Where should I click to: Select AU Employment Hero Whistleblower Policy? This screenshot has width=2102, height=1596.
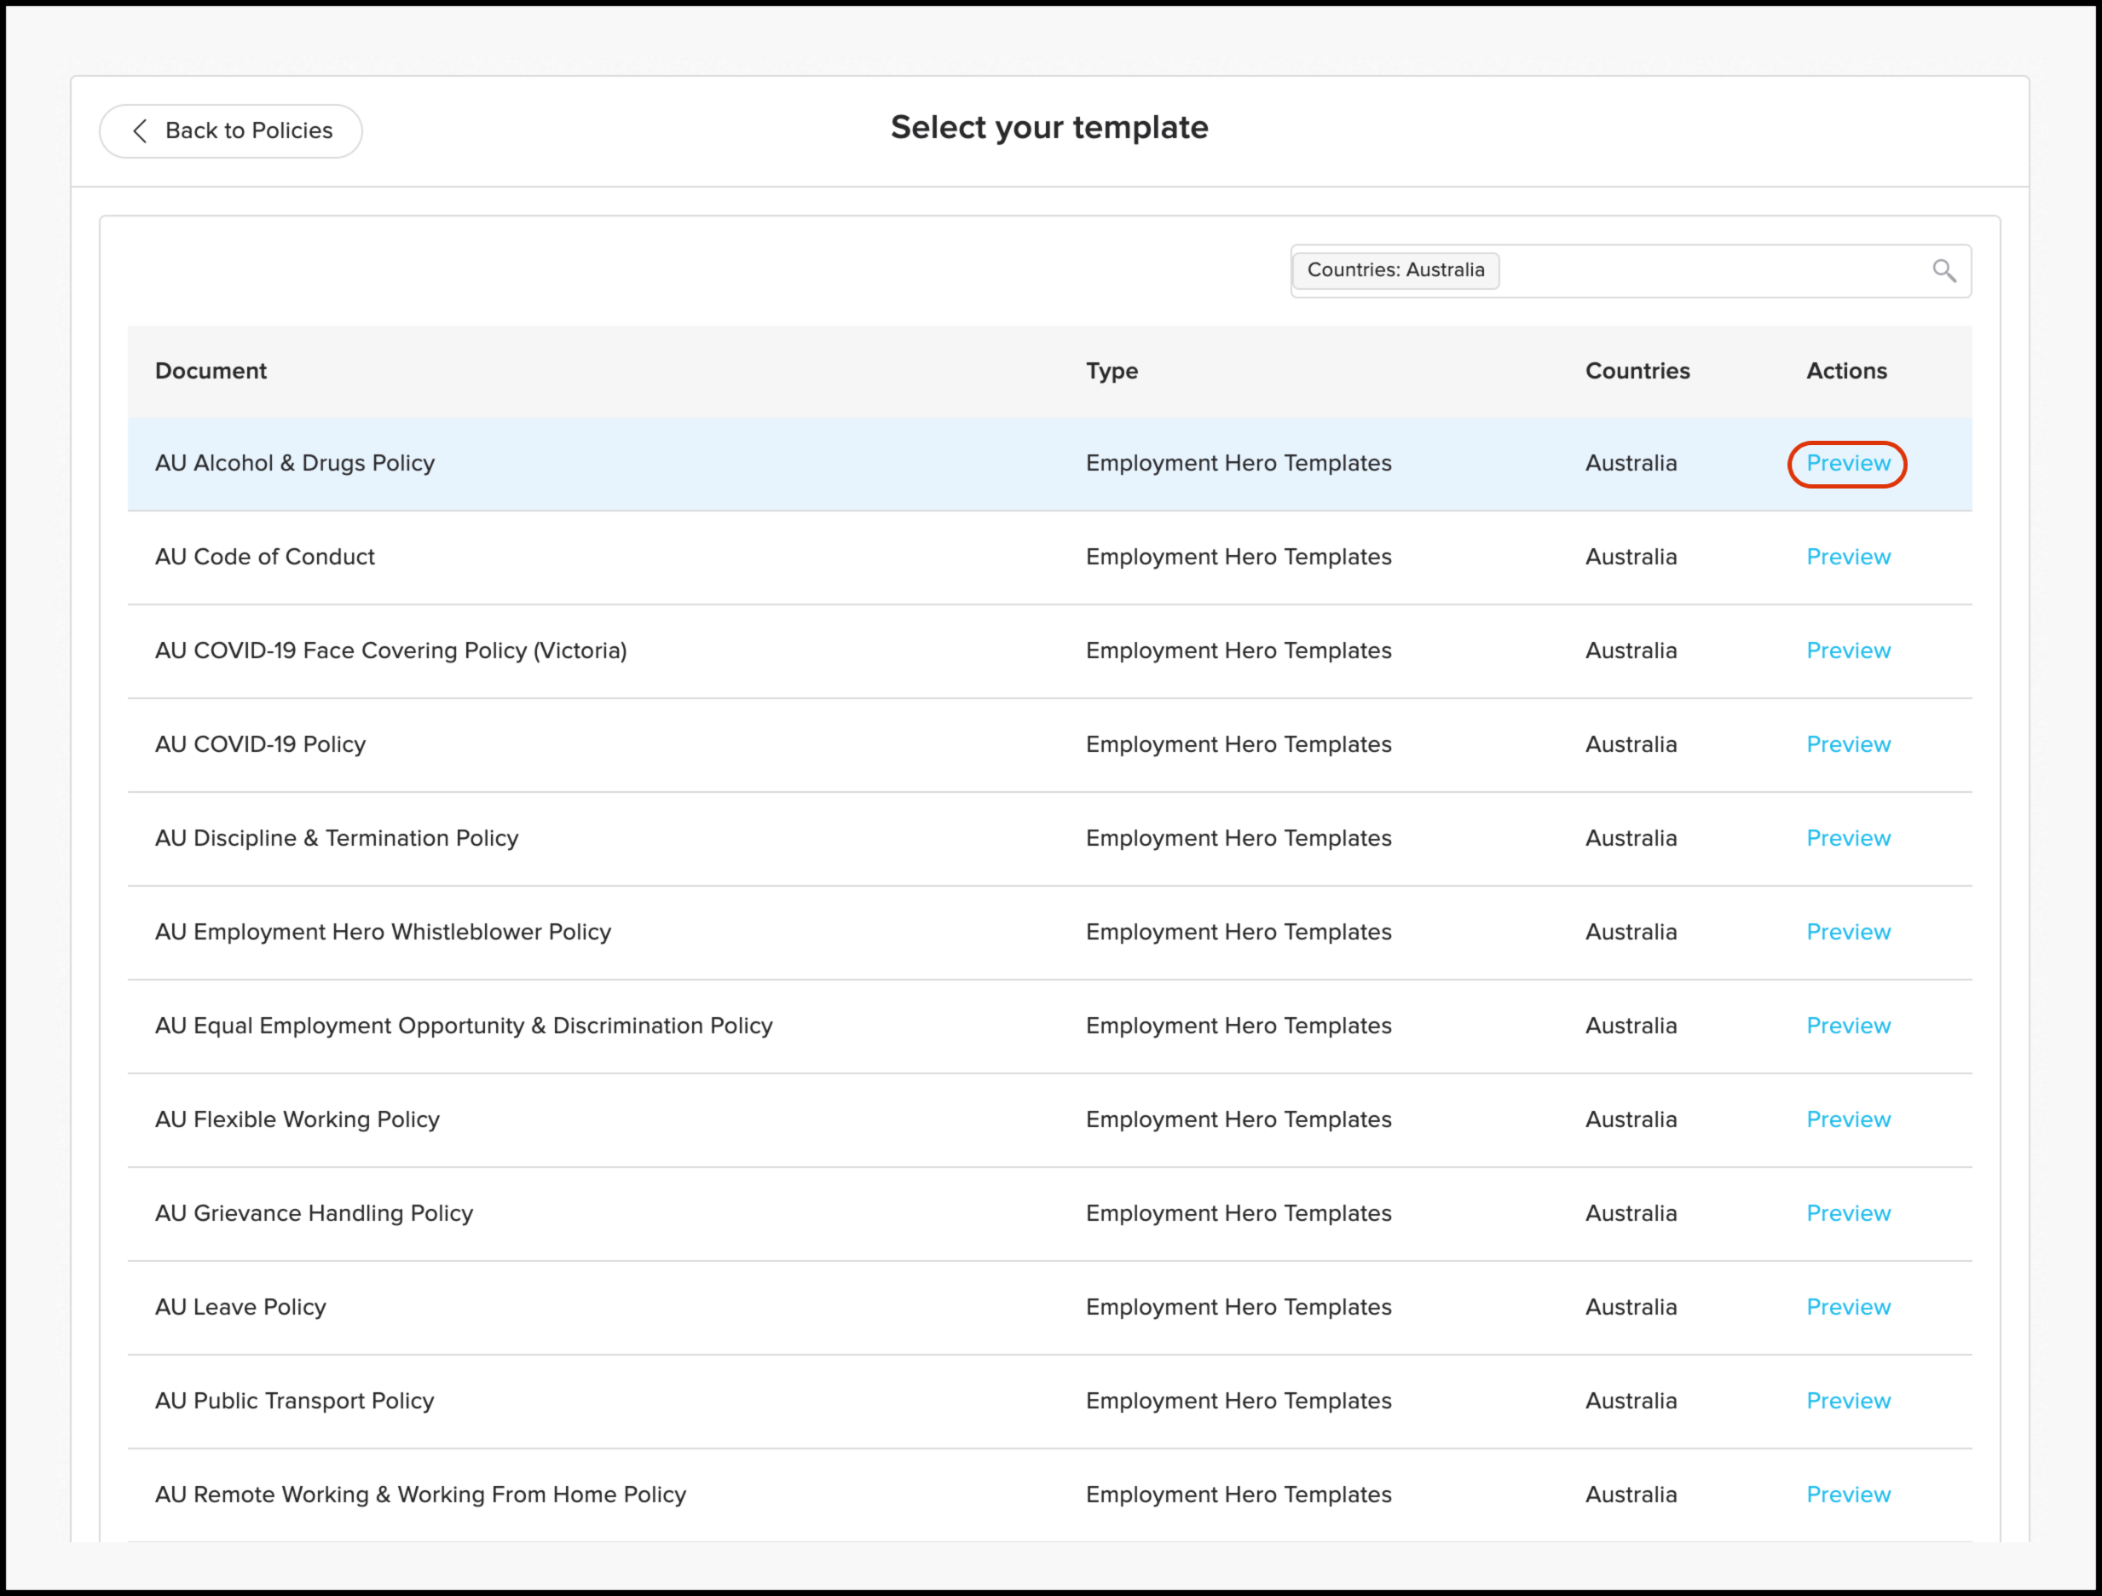coord(382,933)
